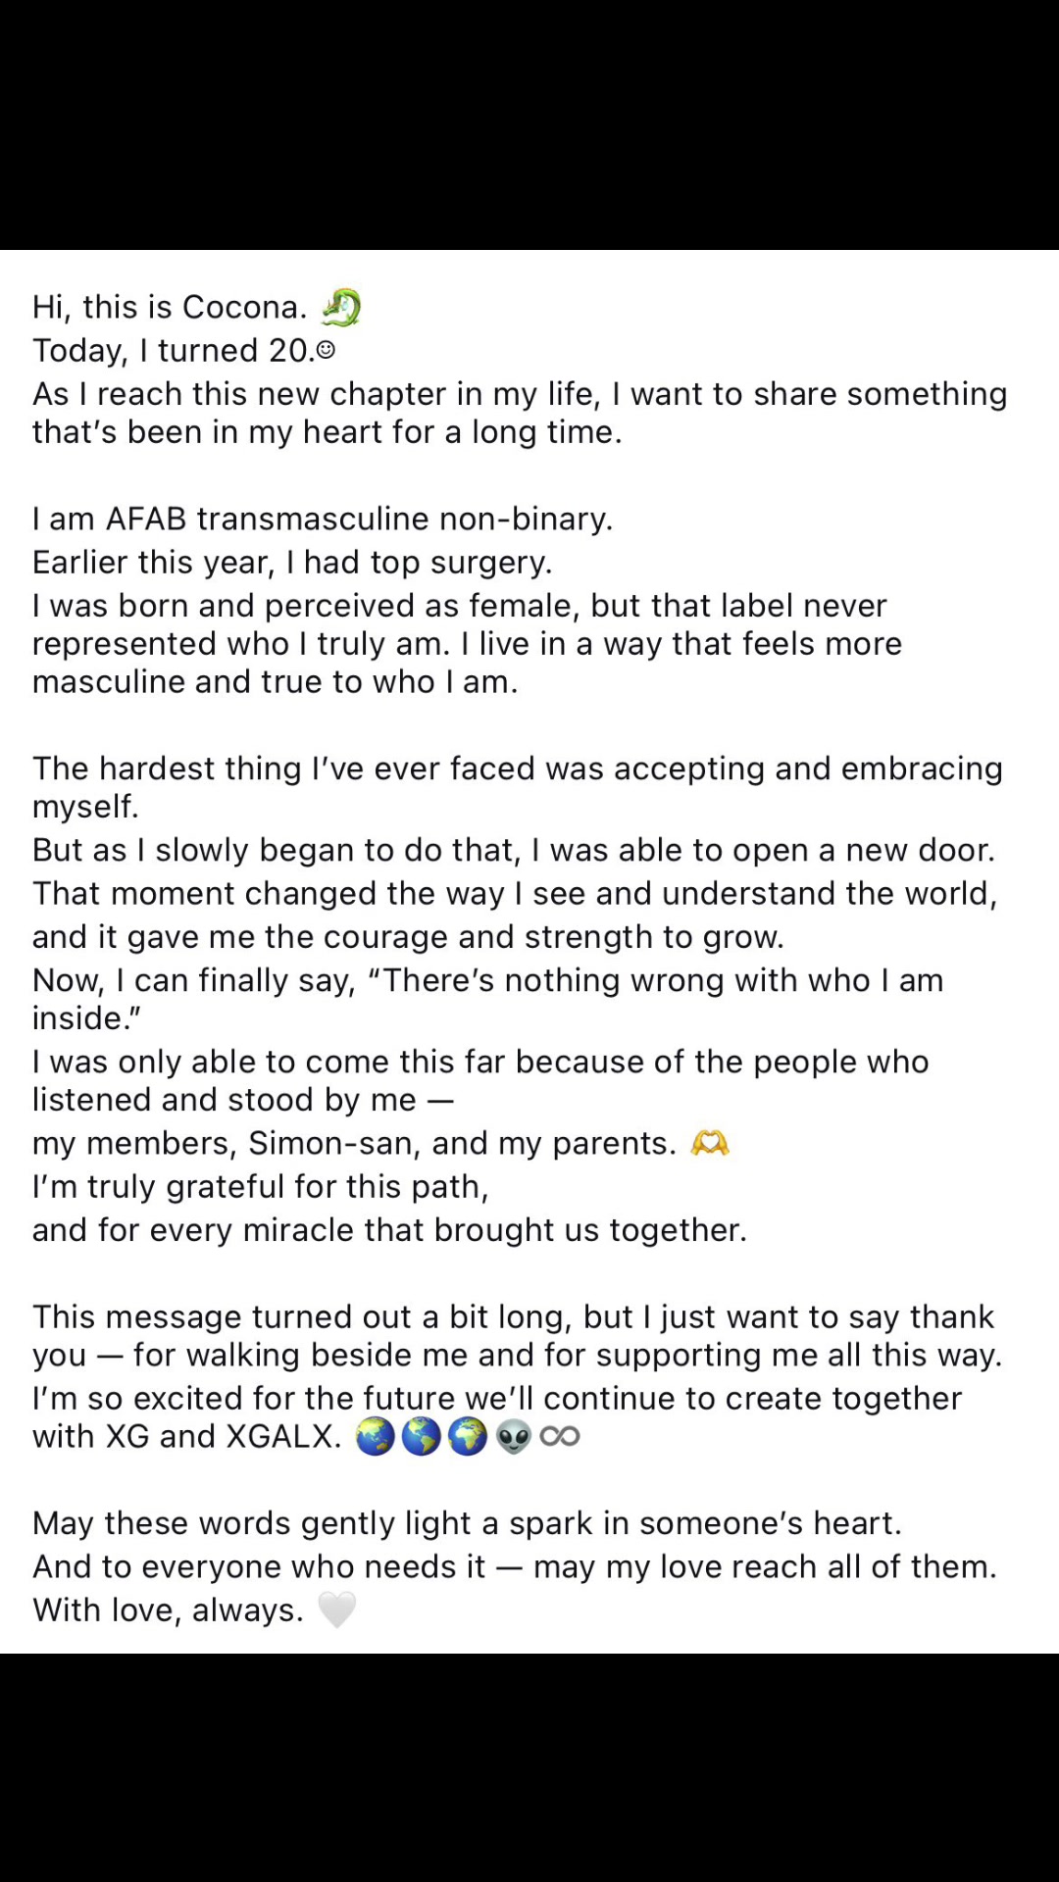Click the black area above the message

pos(529,124)
